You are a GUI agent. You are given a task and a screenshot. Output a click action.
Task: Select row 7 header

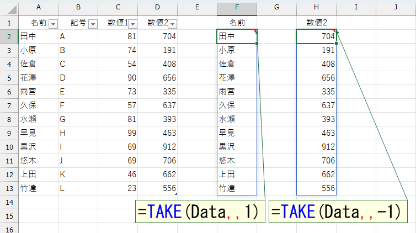[9, 105]
